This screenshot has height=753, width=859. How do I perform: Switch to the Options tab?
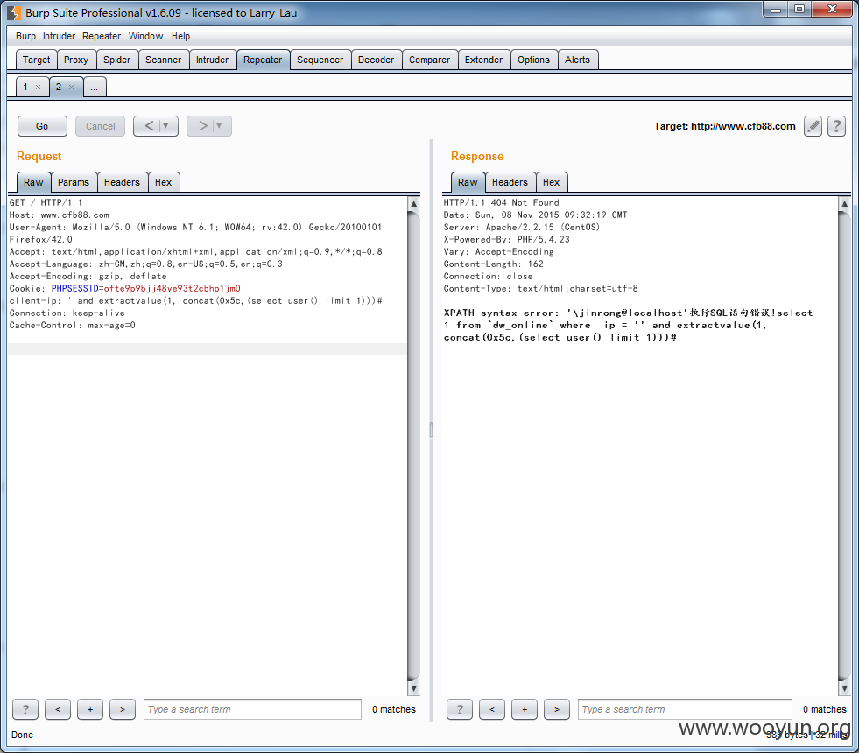click(x=533, y=60)
